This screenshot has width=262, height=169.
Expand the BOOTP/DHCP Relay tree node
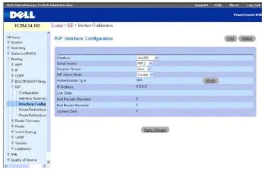(12, 81)
